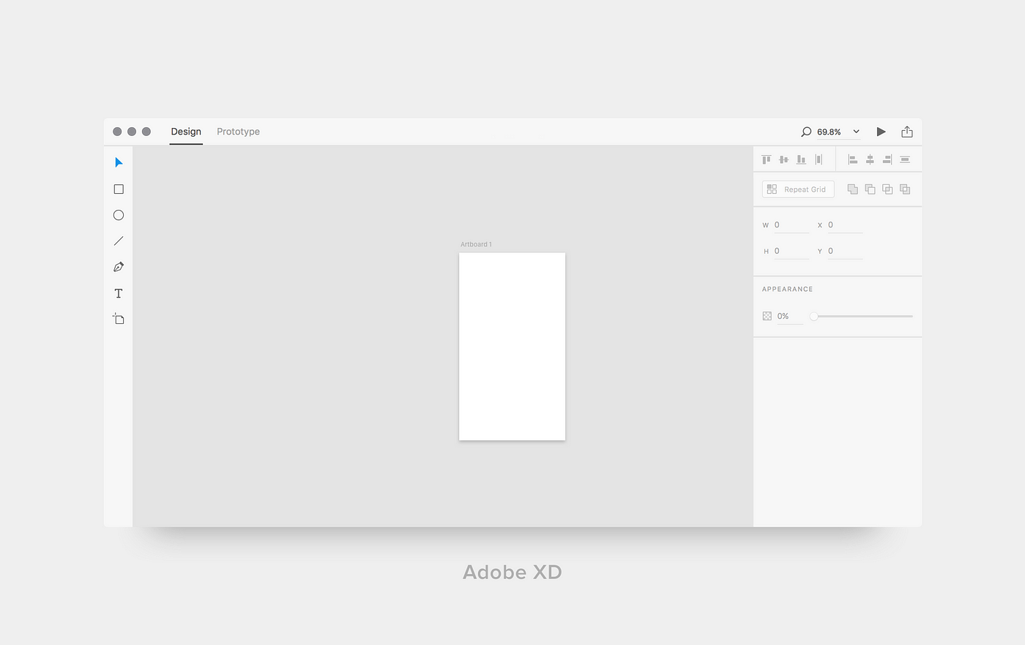Click the X position input field
This screenshot has width=1025, height=645.
coord(845,225)
